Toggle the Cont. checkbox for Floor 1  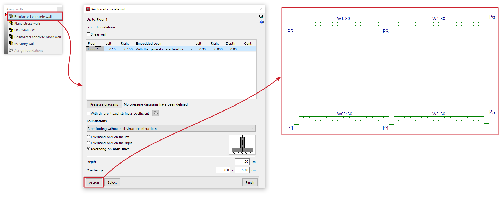[248, 49]
